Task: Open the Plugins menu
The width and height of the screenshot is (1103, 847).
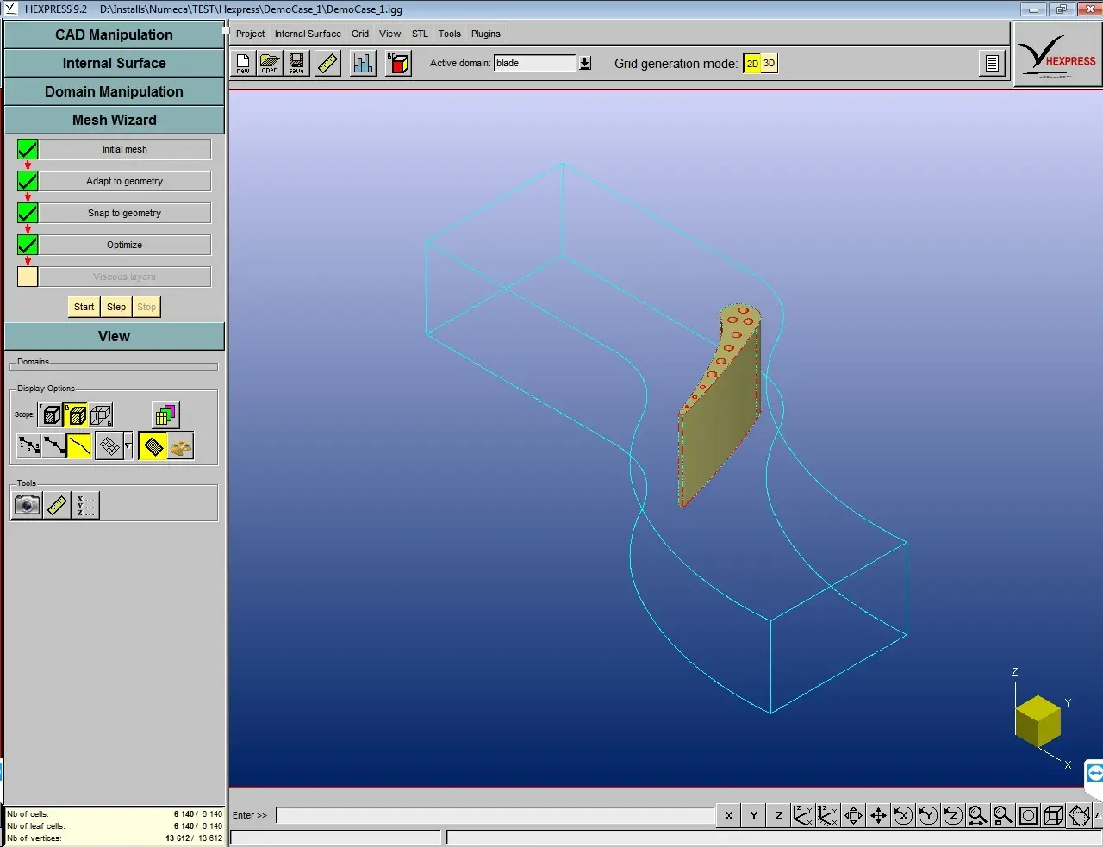Action: [486, 34]
